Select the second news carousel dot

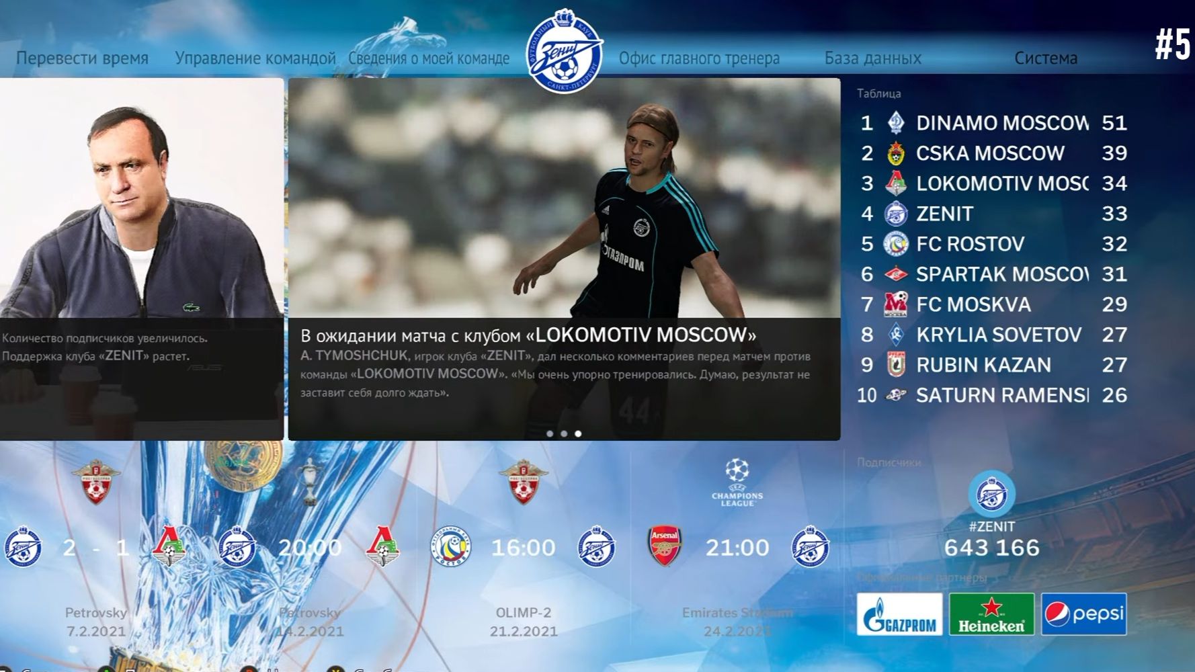(564, 433)
